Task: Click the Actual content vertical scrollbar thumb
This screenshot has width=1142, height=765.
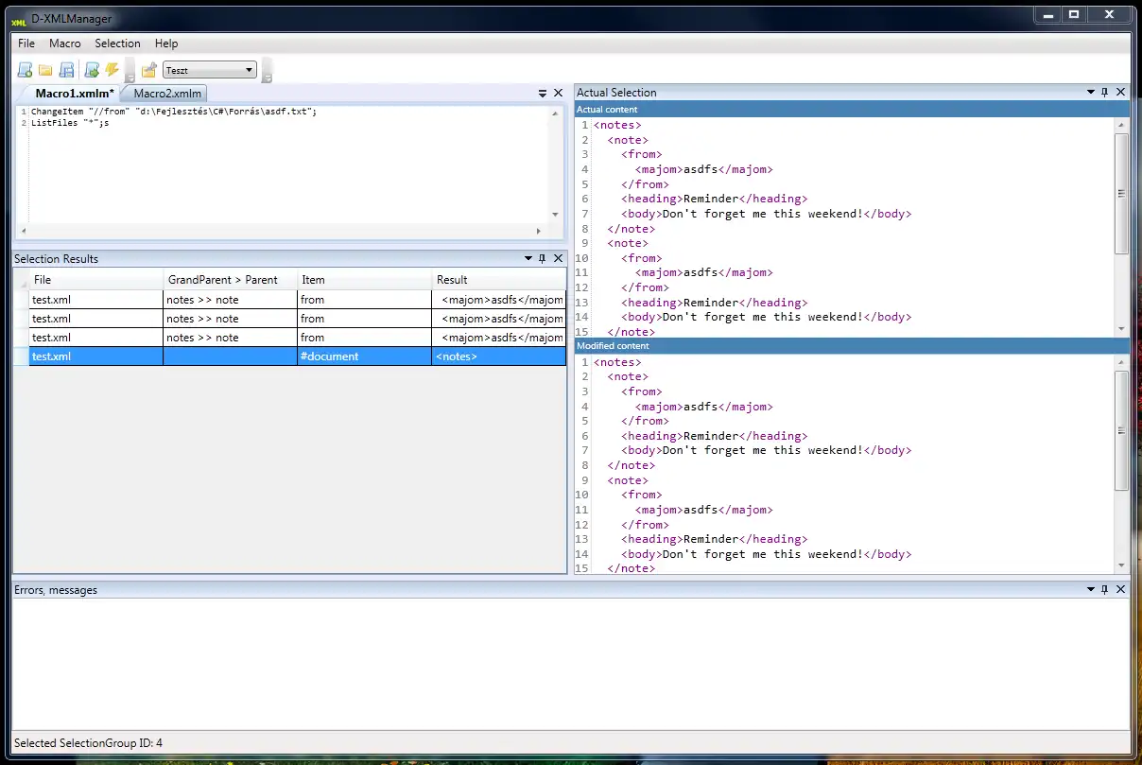Action: [x=1121, y=193]
